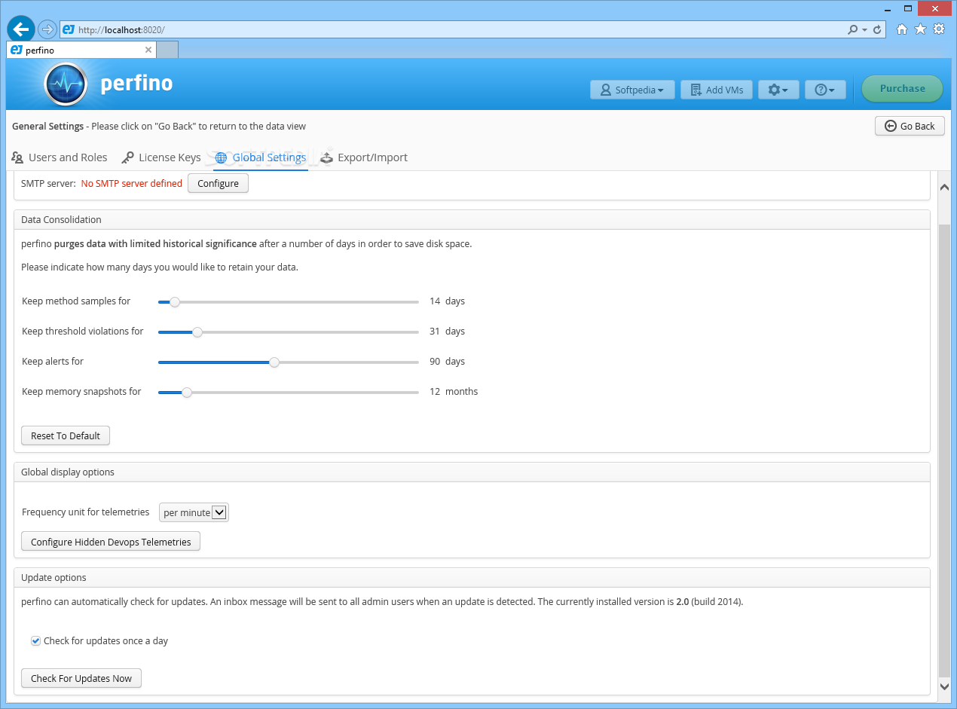957x709 pixels.
Task: Select the Global Settings tab
Action: [x=261, y=157]
